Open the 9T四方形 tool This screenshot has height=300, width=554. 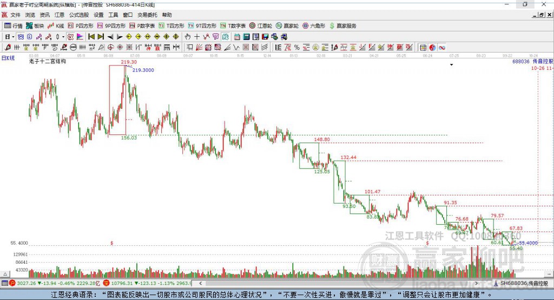coord(202,26)
